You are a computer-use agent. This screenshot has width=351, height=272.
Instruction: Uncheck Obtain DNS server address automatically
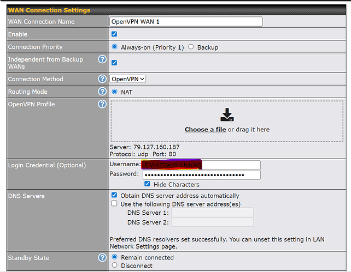tap(114, 195)
